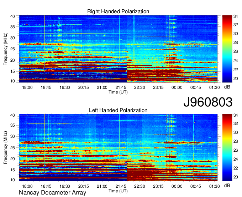This screenshot has width=242, height=197.
Task: Click the 22 dB mark on Right Handed colorbar
Action: [x=236, y=70]
